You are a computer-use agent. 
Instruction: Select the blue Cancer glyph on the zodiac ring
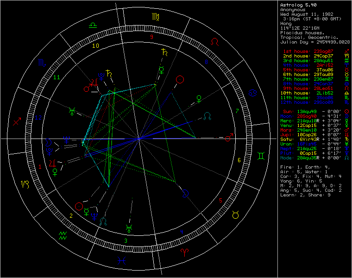[253, 93]
